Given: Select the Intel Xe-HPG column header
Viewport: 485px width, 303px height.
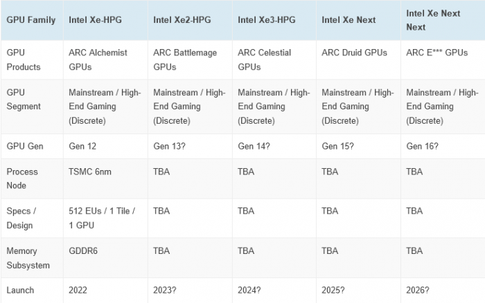Looking at the screenshot, I should [97, 19].
